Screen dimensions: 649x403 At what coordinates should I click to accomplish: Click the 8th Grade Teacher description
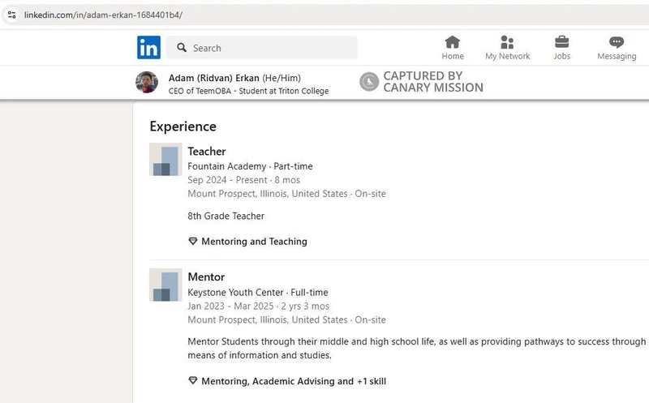(x=226, y=216)
